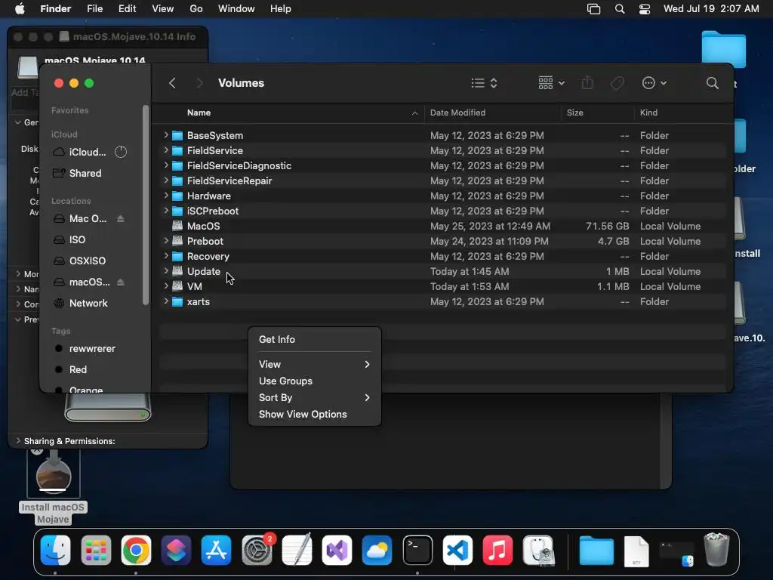Click the Finder window search icon

[712, 83]
